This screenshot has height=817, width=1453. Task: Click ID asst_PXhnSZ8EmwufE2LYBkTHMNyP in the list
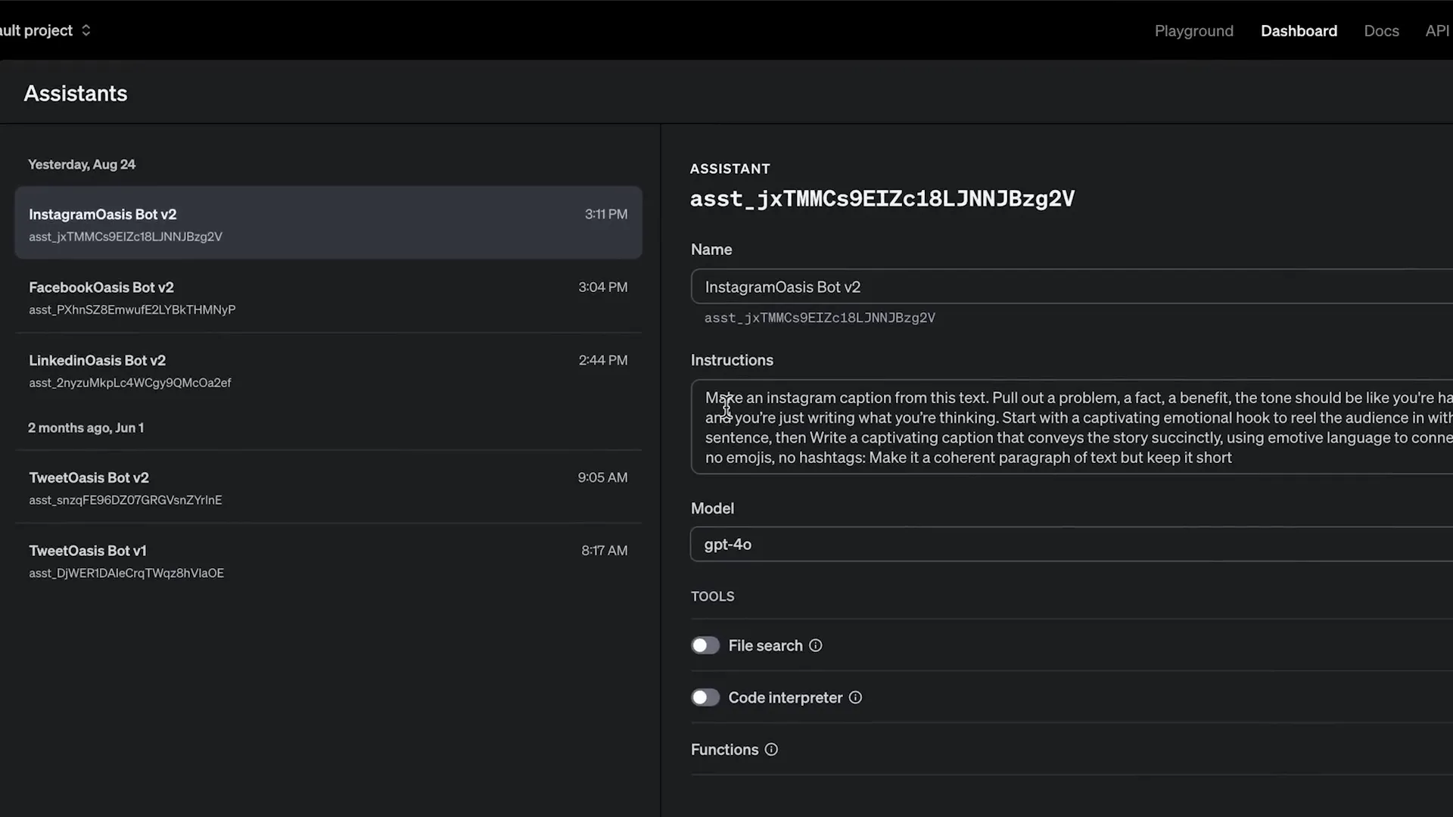(132, 309)
